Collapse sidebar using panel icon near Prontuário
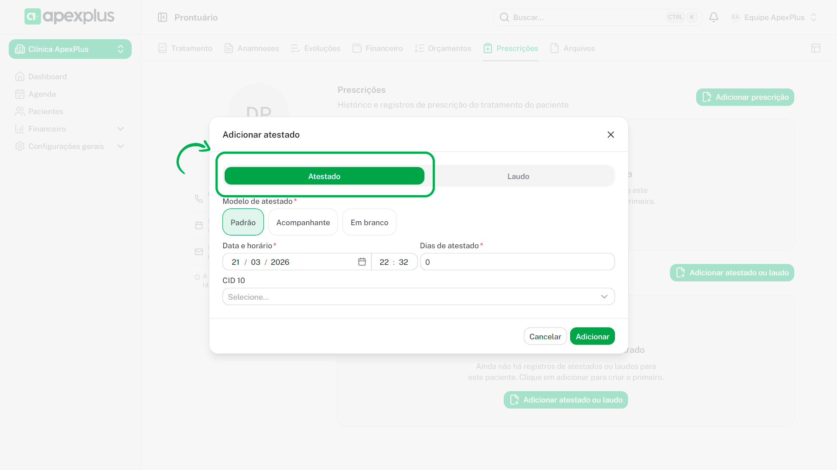 coord(162,17)
